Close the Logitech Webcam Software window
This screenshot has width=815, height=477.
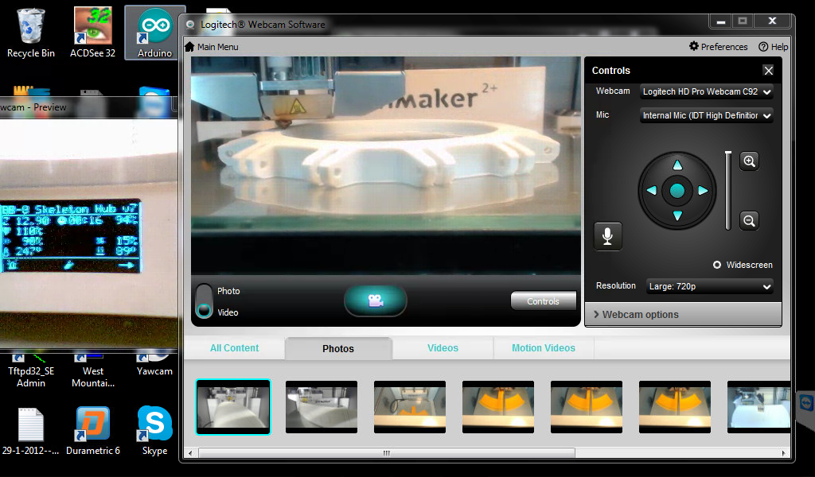coord(772,21)
